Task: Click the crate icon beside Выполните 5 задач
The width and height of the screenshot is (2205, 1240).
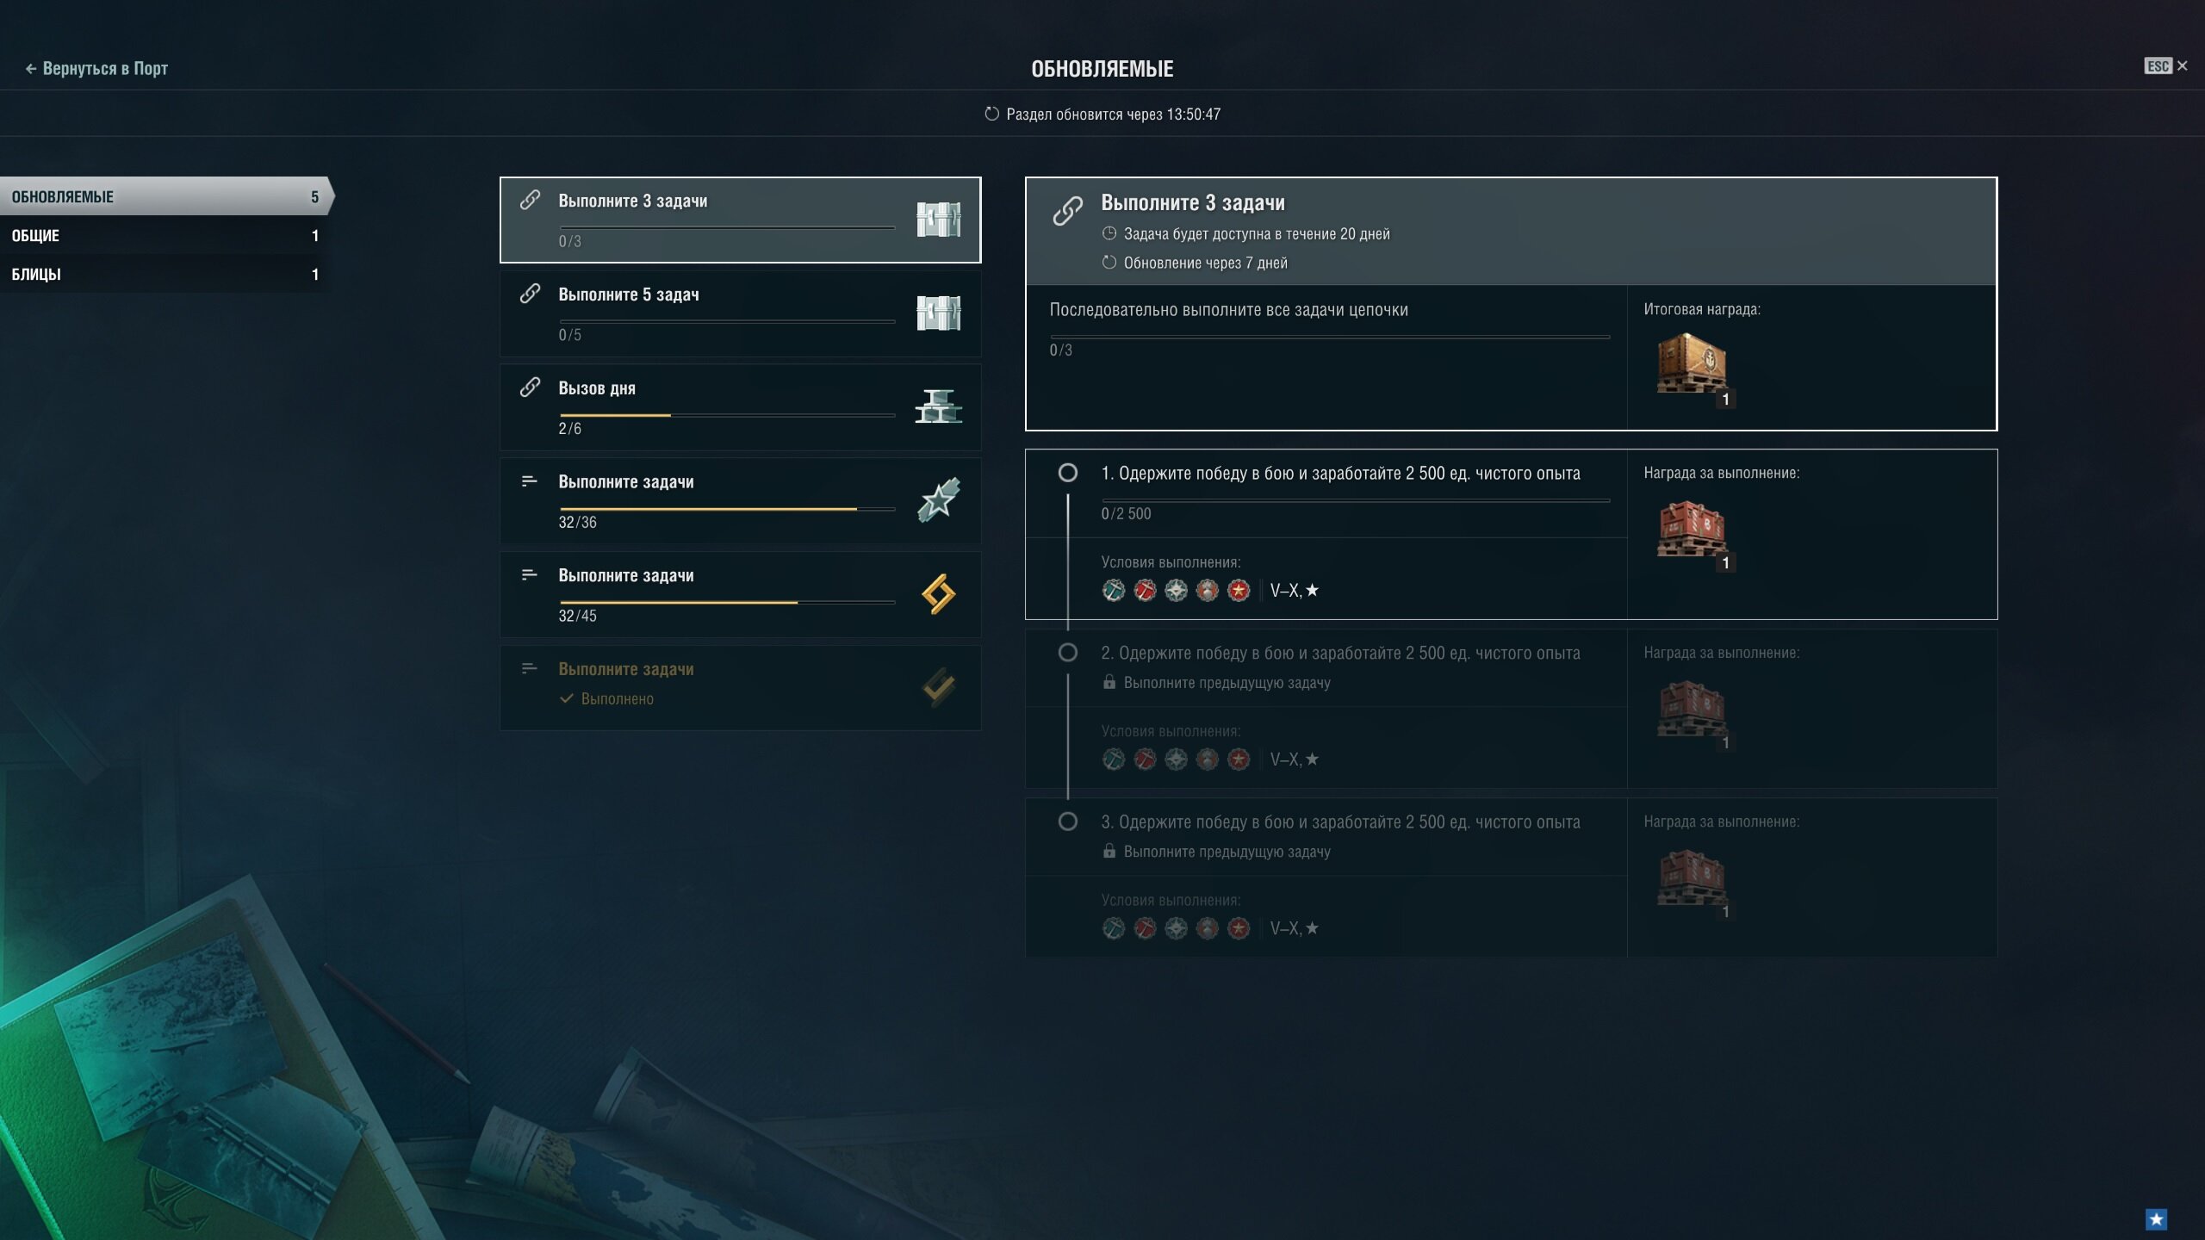Action: coord(938,313)
